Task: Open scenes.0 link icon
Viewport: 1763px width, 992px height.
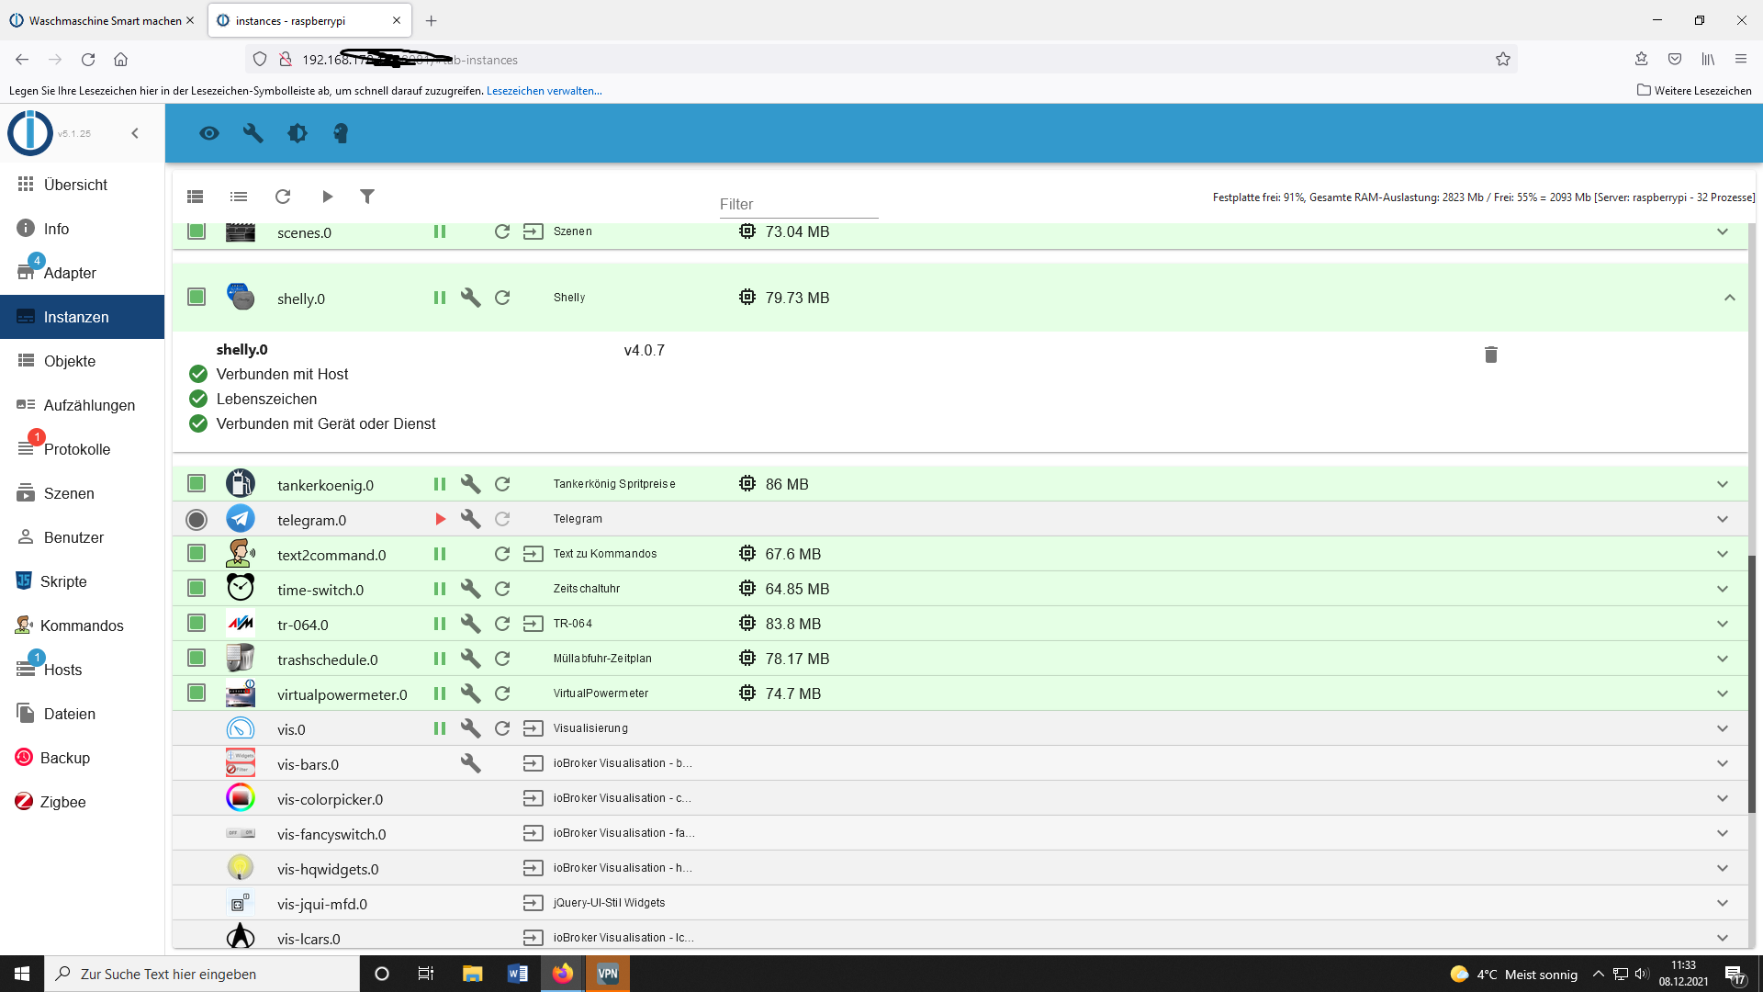Action: [533, 231]
